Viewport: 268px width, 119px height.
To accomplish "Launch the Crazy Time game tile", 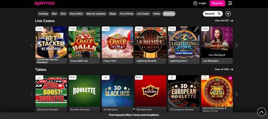I will point(117,45).
